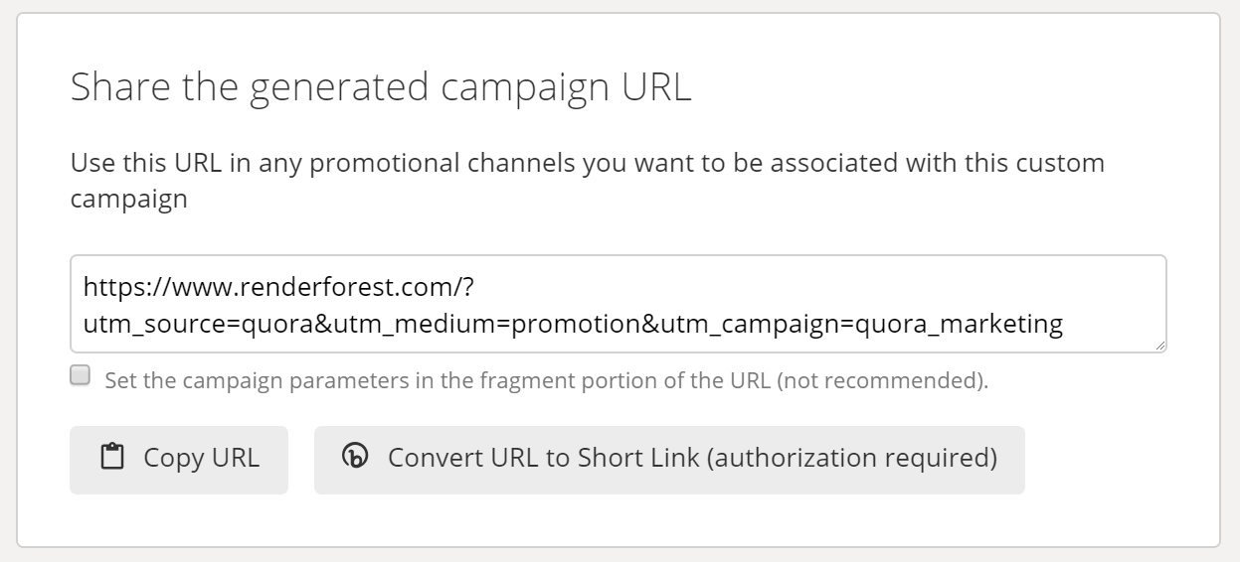The height and width of the screenshot is (562, 1240).
Task: Click the clipboard icon on Copy URL
Action: [x=112, y=457]
